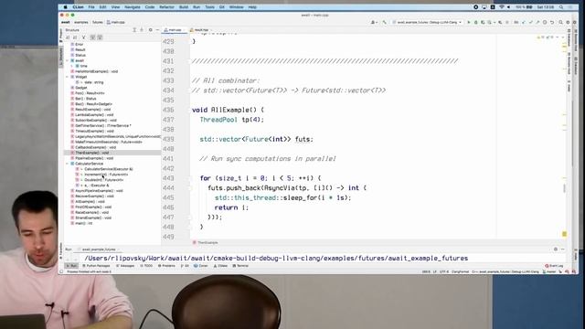Open the File menu
585x329 pixels.
point(91,7)
